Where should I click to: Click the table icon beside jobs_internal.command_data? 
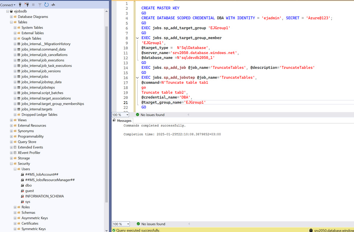coord(19,49)
